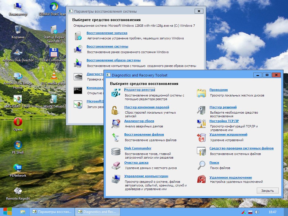
Task: Click the Crash Analyzer magnifier icon
Action: tap(116, 123)
